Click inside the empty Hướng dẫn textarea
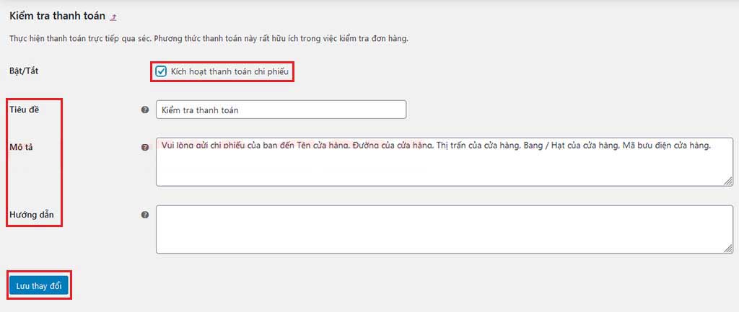The width and height of the screenshot is (739, 312). 445,230
